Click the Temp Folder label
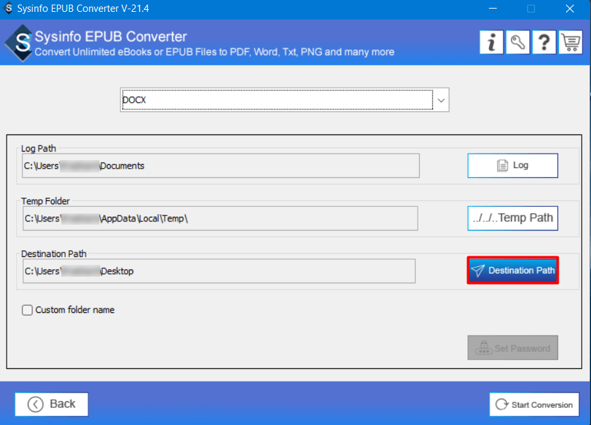The image size is (591, 425). point(45,201)
